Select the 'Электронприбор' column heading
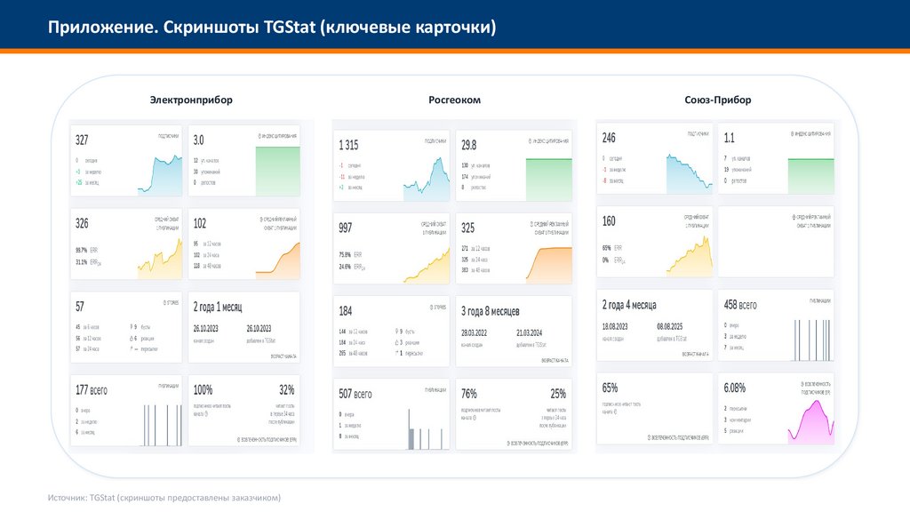This screenshot has height=512, width=910. tap(191, 100)
